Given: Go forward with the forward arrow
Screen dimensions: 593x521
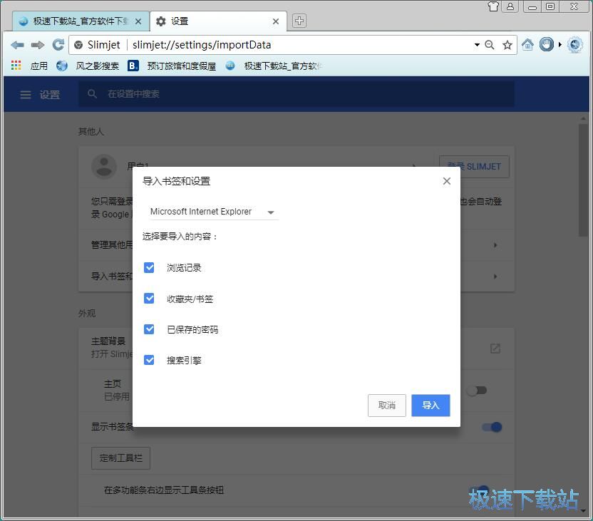Looking at the screenshot, I should (38, 45).
